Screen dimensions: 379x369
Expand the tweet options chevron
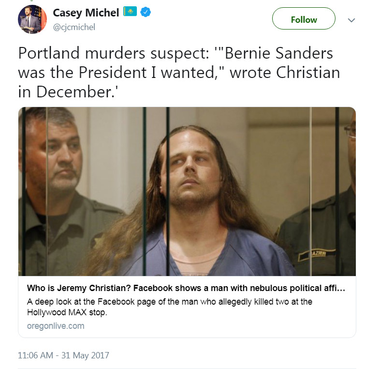[352, 20]
